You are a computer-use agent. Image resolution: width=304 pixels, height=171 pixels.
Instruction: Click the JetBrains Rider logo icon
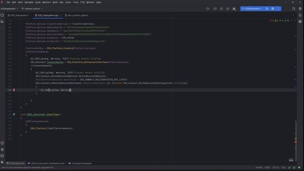point(2,2)
